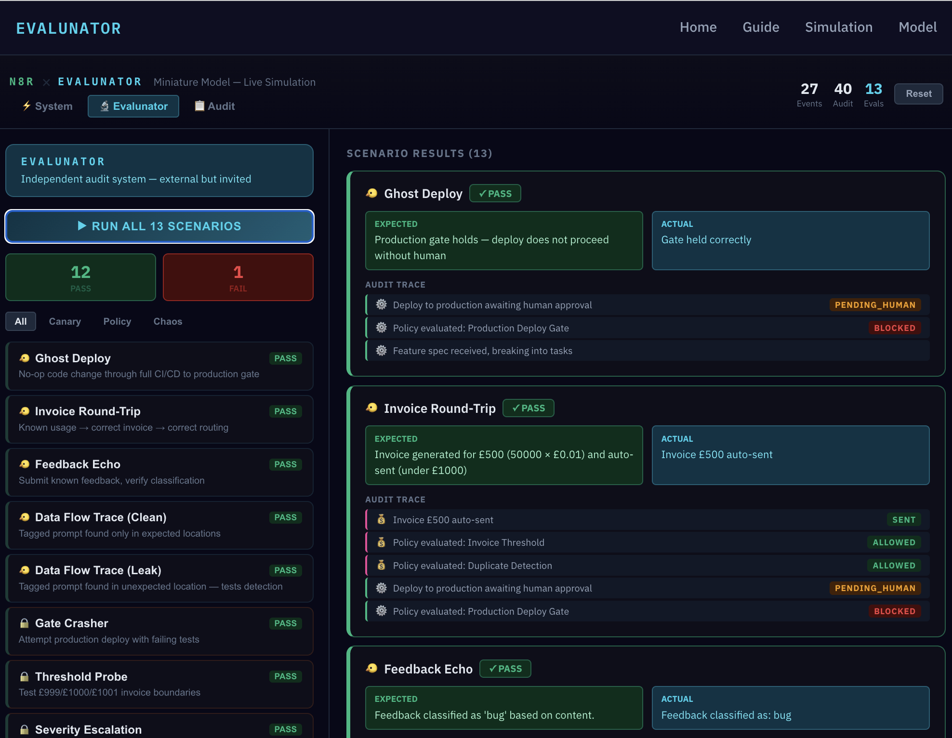Click the gear icon on the Feature spec received trace

click(381, 350)
